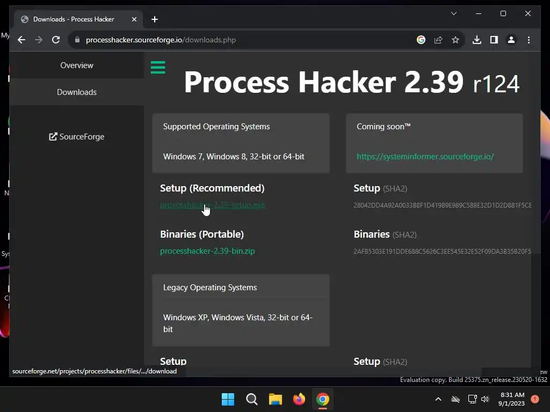Viewport: 550px width, 412px height.
Task: Click the Setup SHA2 hash starting 28042DD4
Action: point(443,205)
